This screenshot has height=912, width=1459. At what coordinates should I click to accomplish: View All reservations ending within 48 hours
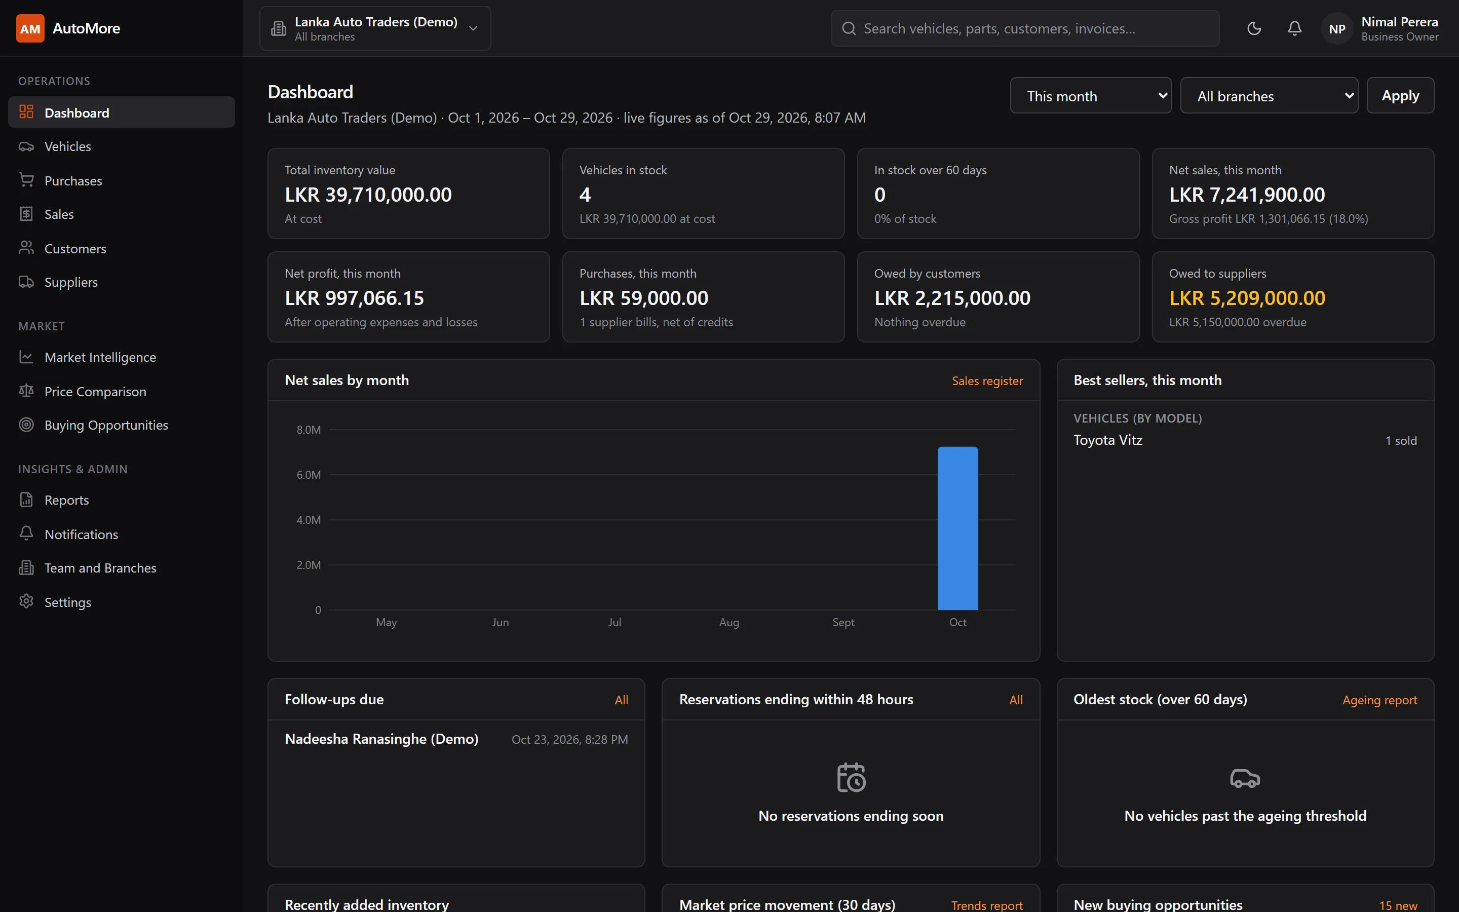coord(1016,700)
